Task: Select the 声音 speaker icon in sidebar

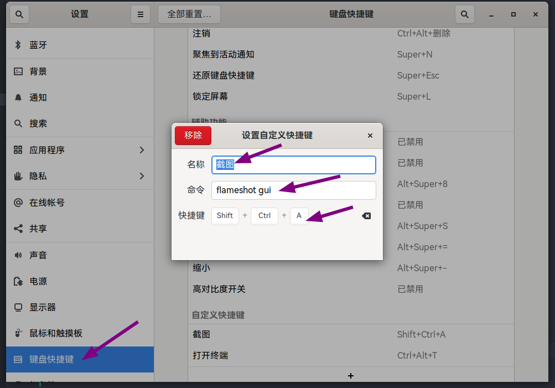Action: click(x=18, y=255)
